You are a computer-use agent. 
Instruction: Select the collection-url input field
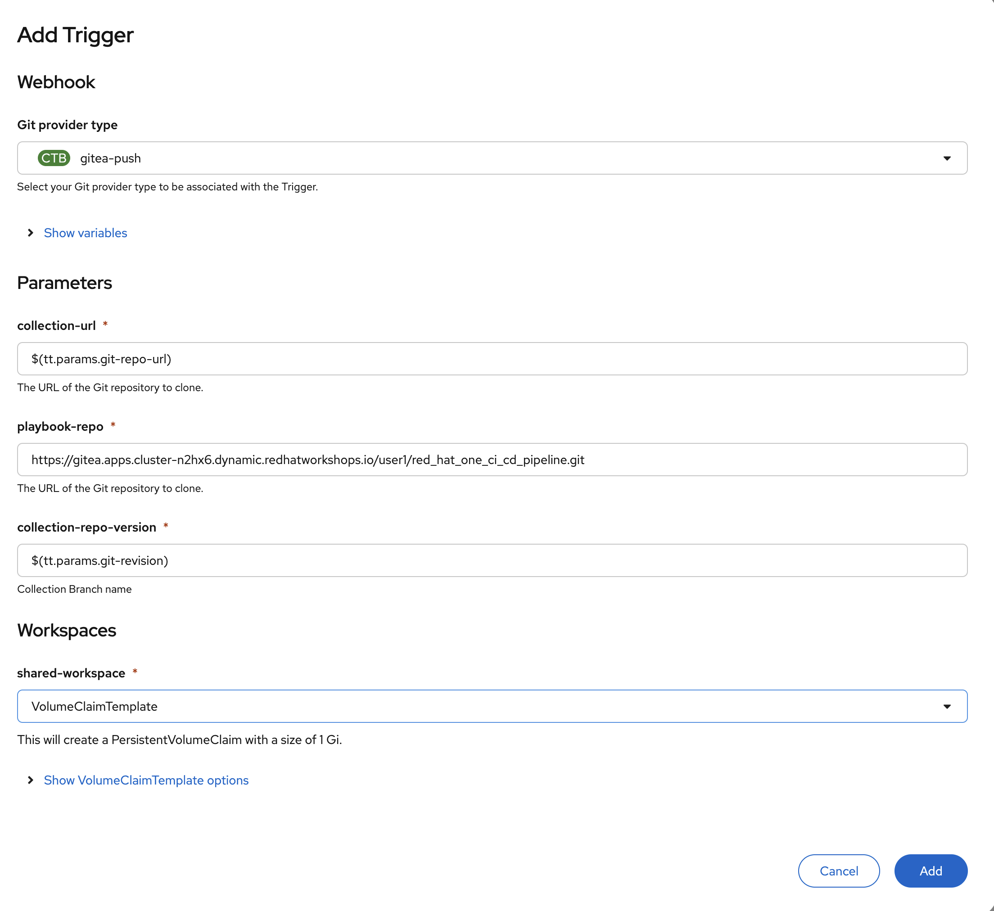492,358
